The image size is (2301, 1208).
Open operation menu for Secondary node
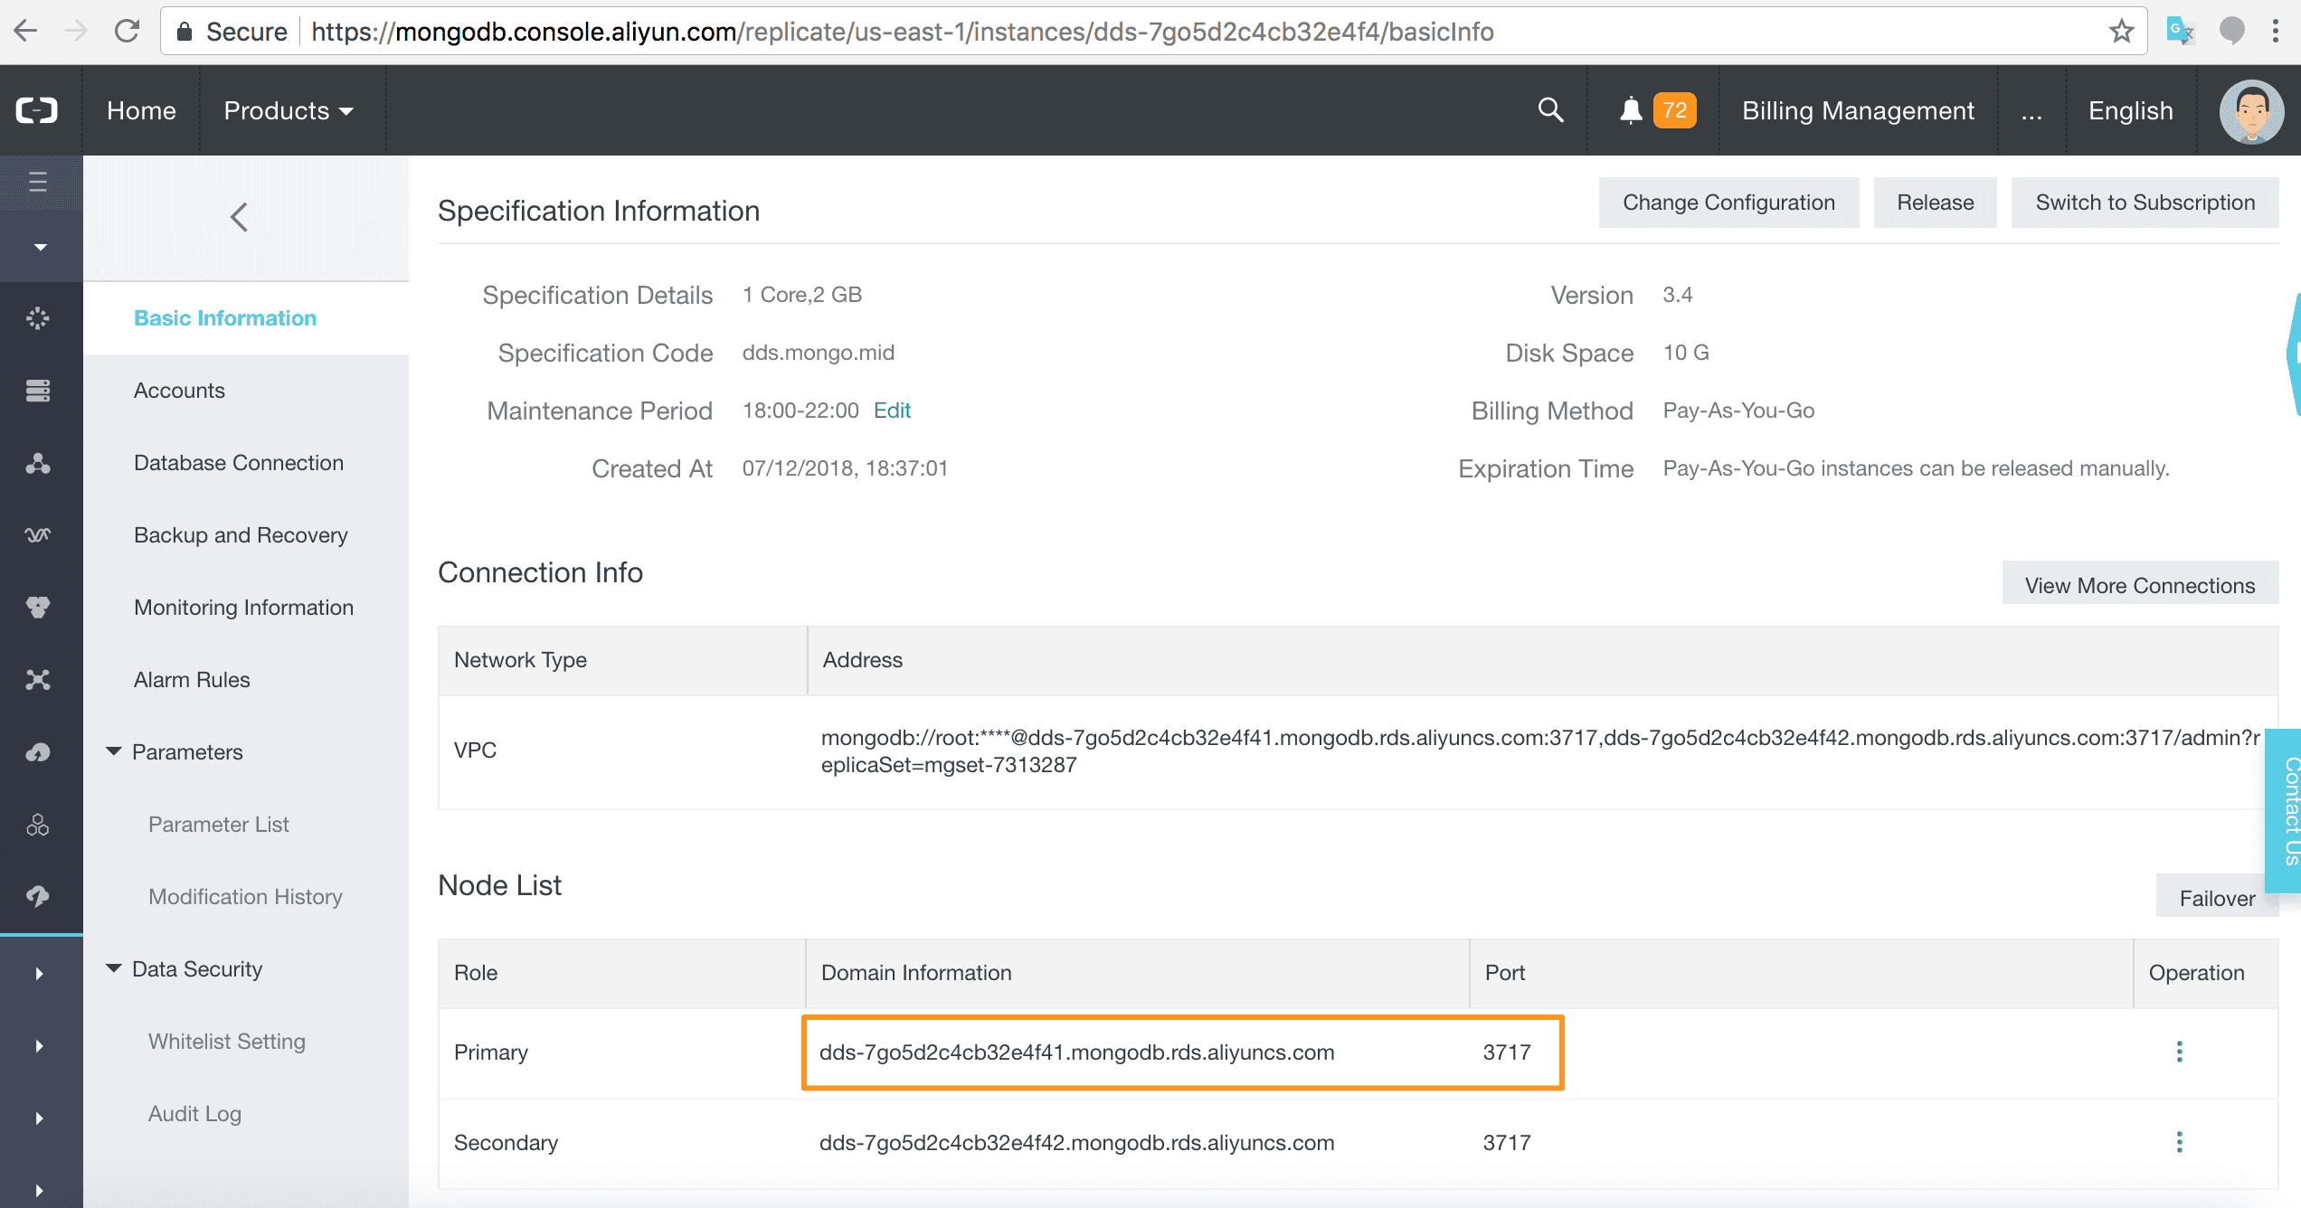[2180, 1142]
